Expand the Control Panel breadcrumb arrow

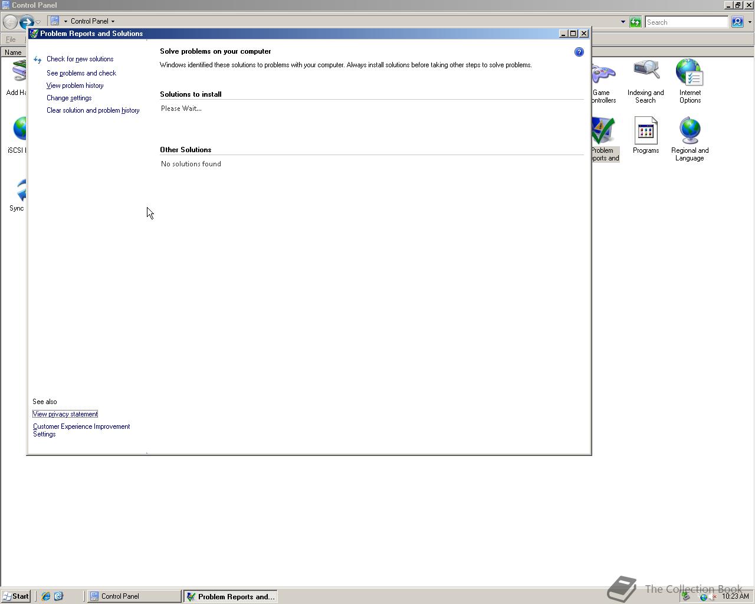coord(113,21)
